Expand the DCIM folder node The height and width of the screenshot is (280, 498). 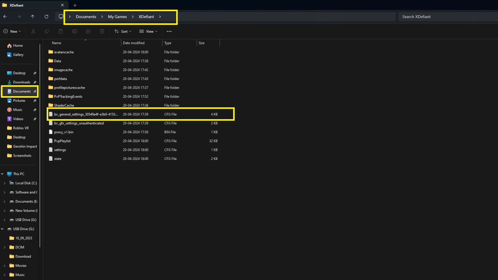tap(4, 247)
